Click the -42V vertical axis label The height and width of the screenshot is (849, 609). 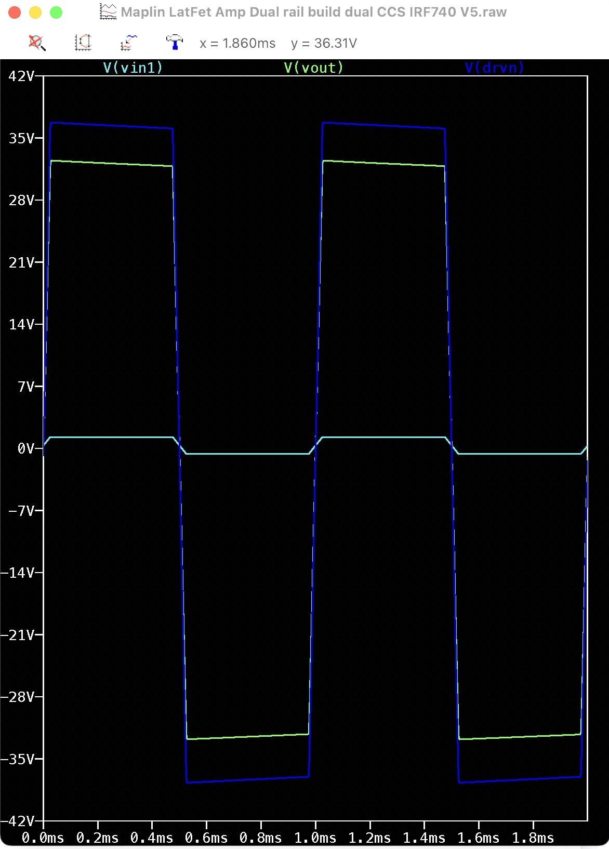point(18,821)
